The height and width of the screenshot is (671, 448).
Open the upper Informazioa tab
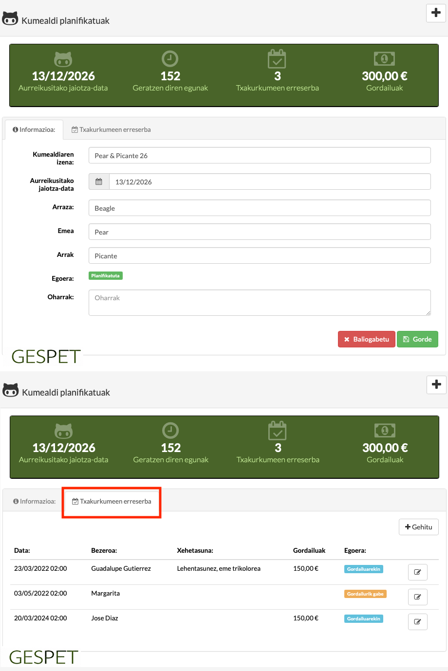pyautogui.click(x=34, y=129)
